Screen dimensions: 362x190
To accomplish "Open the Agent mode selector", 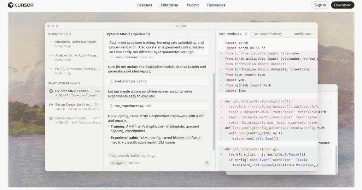I will 118,163.
